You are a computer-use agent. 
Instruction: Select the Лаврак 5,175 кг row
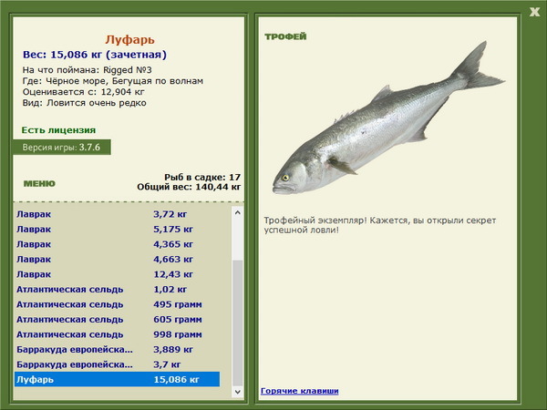pyautogui.click(x=118, y=229)
